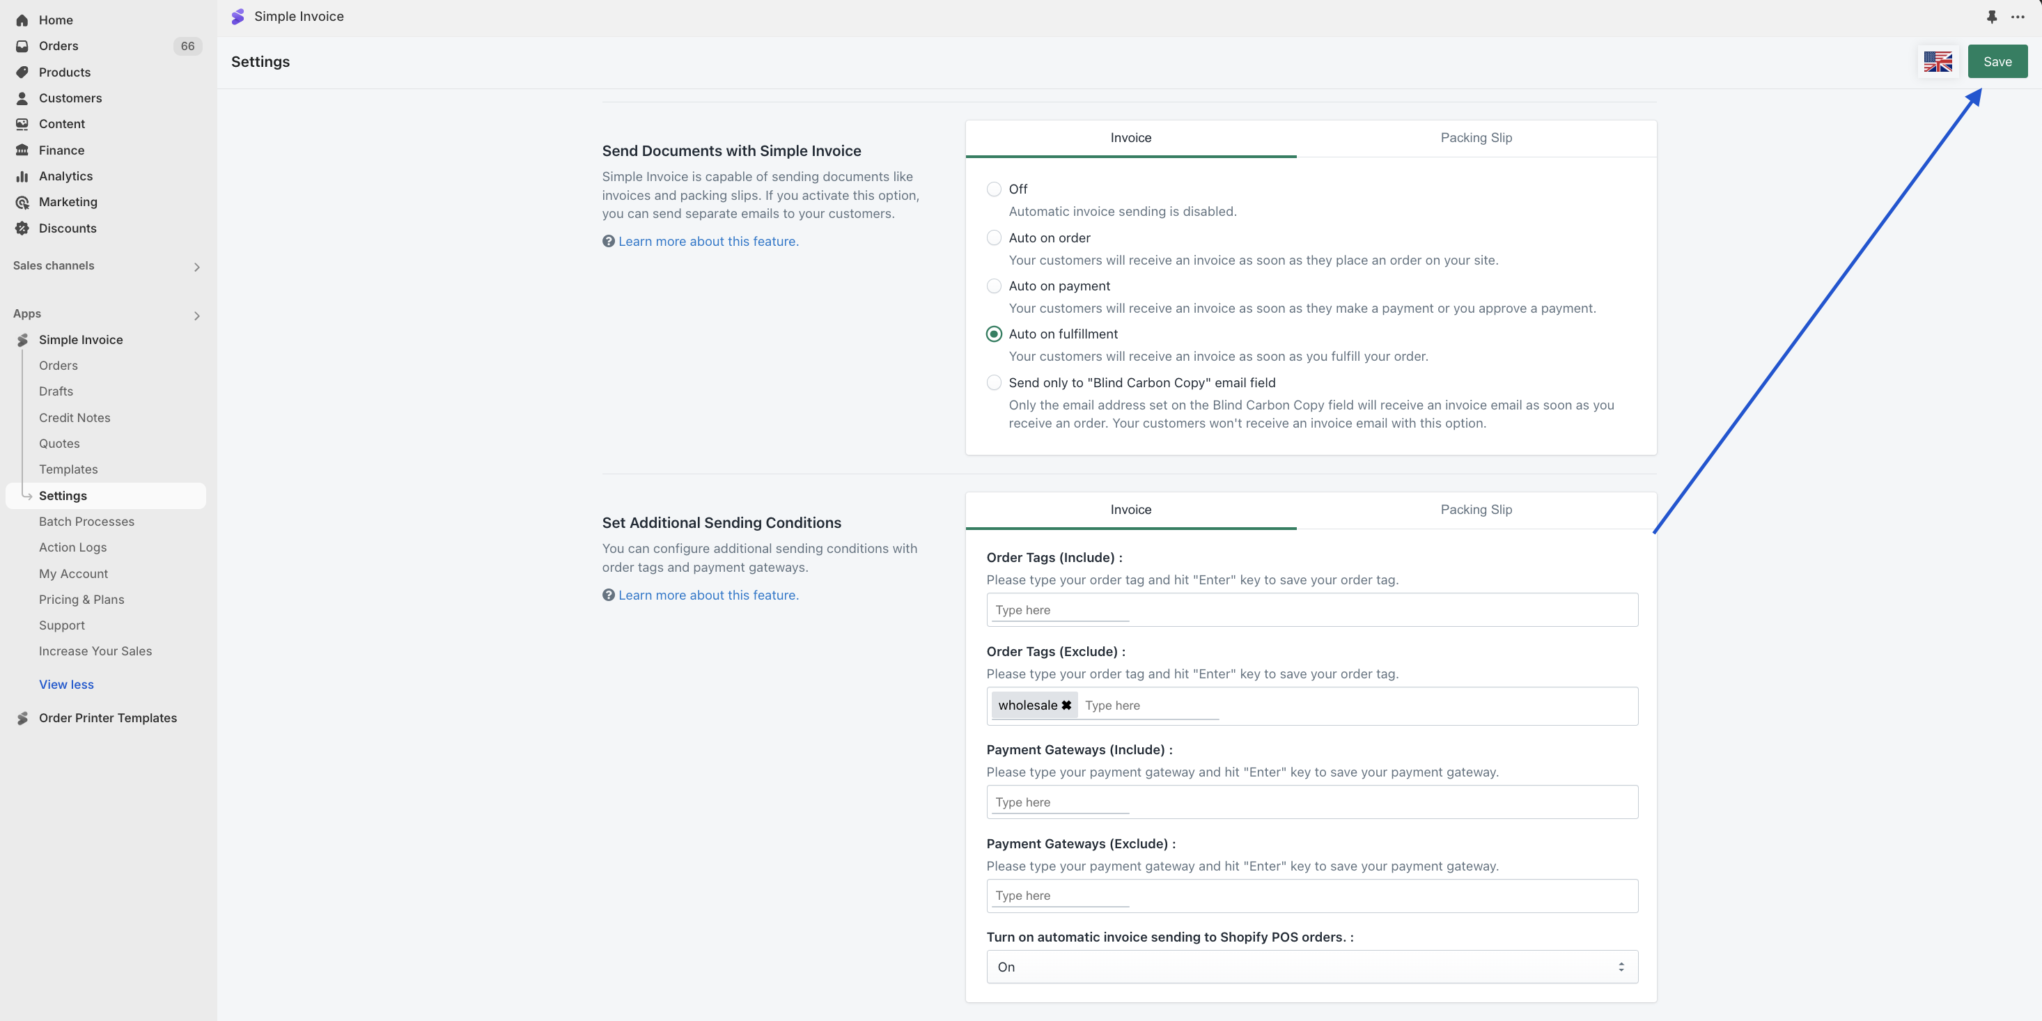Expand the Apps section chevron
Image resolution: width=2042 pixels, height=1021 pixels.
(196, 315)
